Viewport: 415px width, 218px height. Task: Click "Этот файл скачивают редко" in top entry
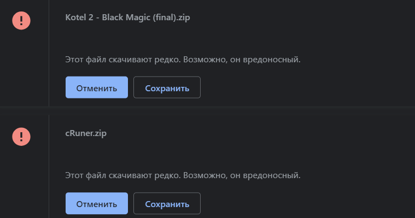(123, 60)
